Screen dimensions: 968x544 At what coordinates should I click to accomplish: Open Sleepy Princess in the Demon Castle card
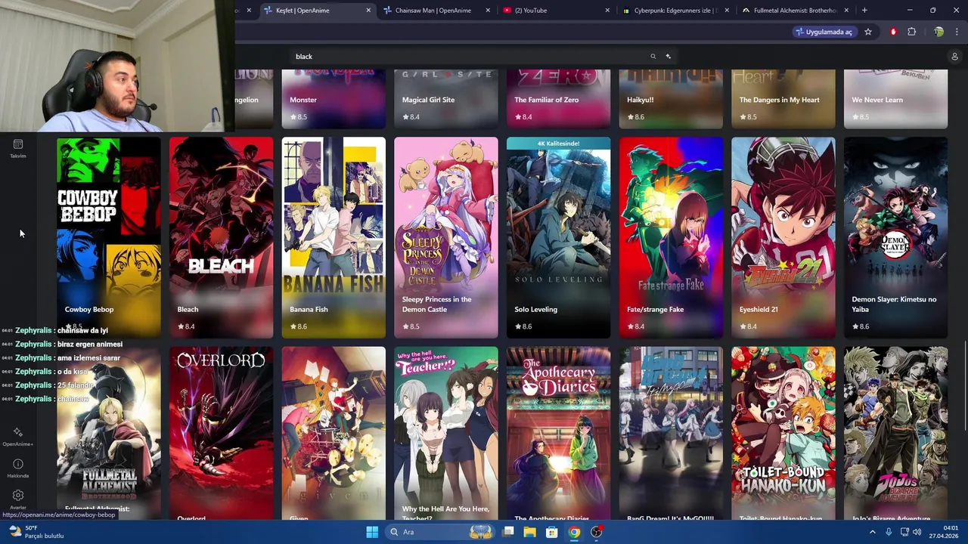point(446,237)
